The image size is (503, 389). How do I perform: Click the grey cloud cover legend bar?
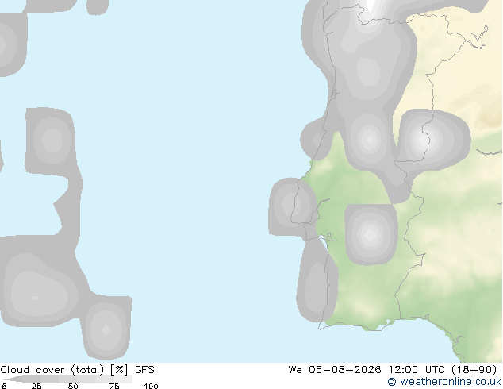68,379
